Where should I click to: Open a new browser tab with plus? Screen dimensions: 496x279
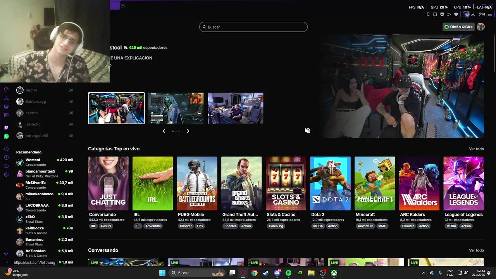click(x=123, y=6)
